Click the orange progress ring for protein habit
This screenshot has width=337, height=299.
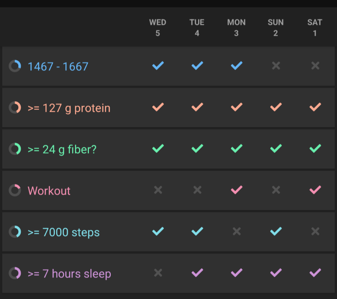15,107
